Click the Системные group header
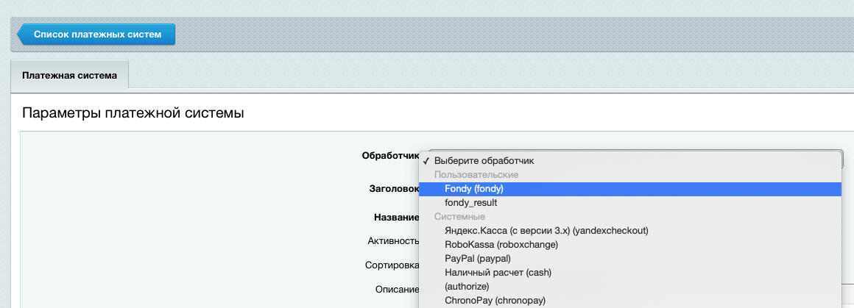 point(459,217)
